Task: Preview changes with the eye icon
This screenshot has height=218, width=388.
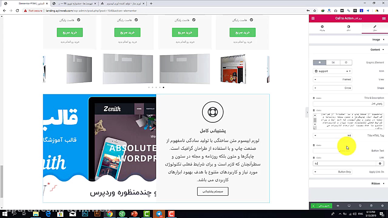Action: [x=338, y=206]
